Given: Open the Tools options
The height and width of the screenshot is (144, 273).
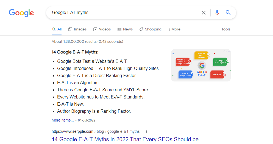Looking at the screenshot, I should pyautogui.click(x=226, y=29).
